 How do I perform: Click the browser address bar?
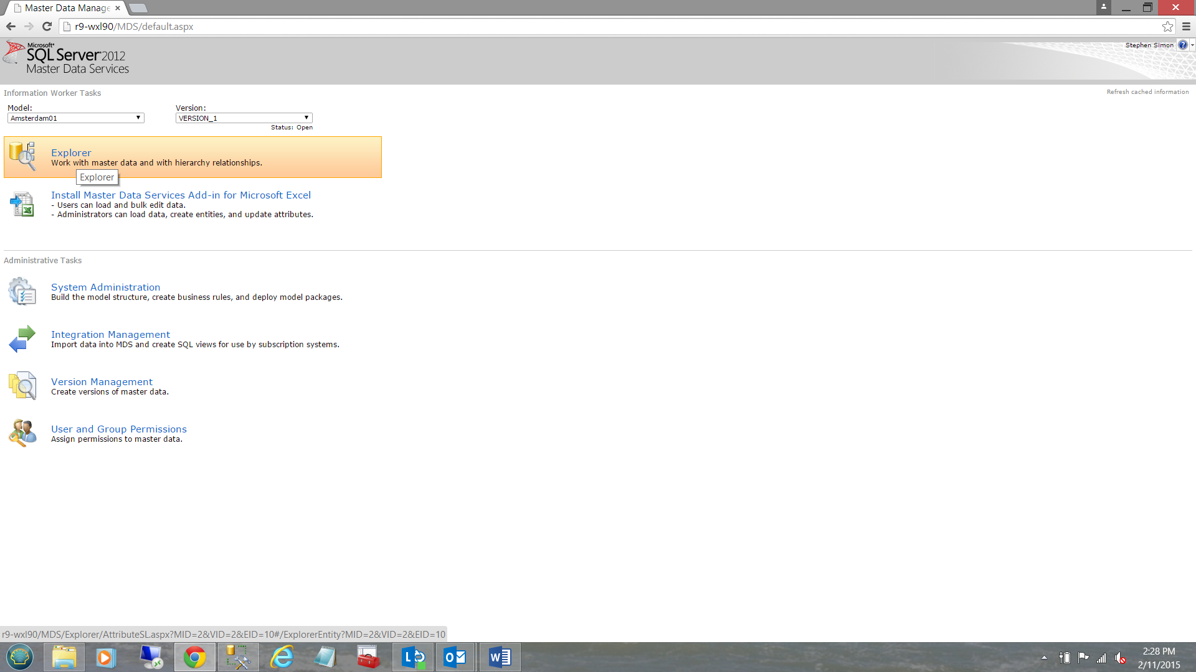[610, 26]
